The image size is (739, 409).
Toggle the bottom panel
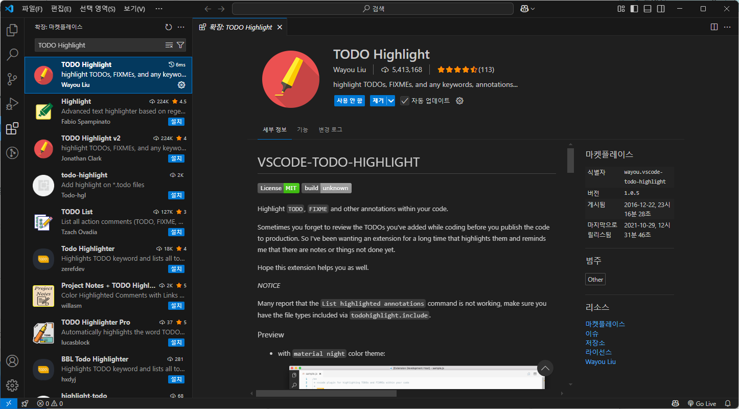click(648, 9)
